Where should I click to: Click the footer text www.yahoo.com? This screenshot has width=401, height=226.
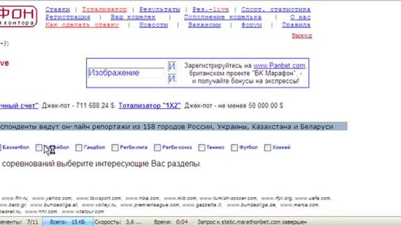pyautogui.click(x=51, y=198)
